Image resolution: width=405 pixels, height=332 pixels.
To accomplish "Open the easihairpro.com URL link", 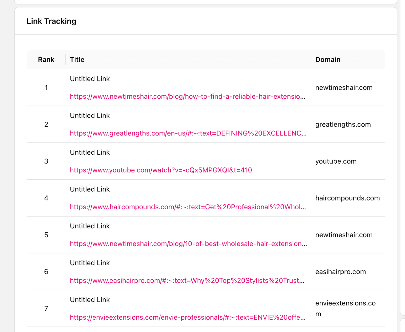I will pos(187,281).
